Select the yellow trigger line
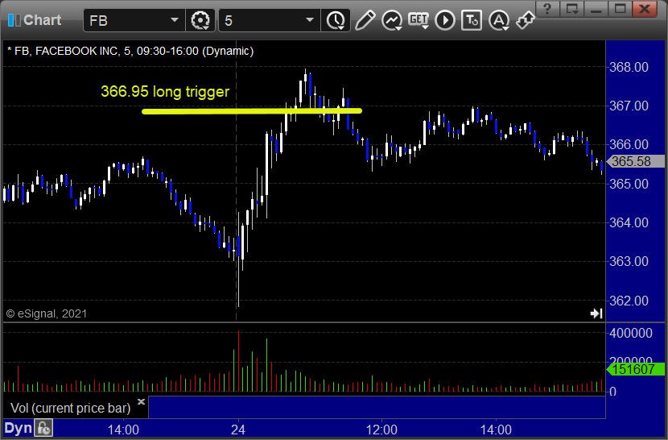Screen dimensions: 668x440 [x=252, y=111]
